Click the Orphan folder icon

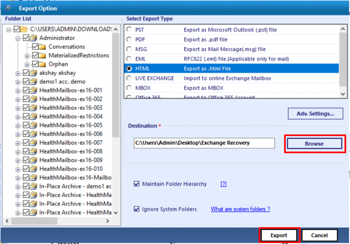pyautogui.click(x=42, y=64)
